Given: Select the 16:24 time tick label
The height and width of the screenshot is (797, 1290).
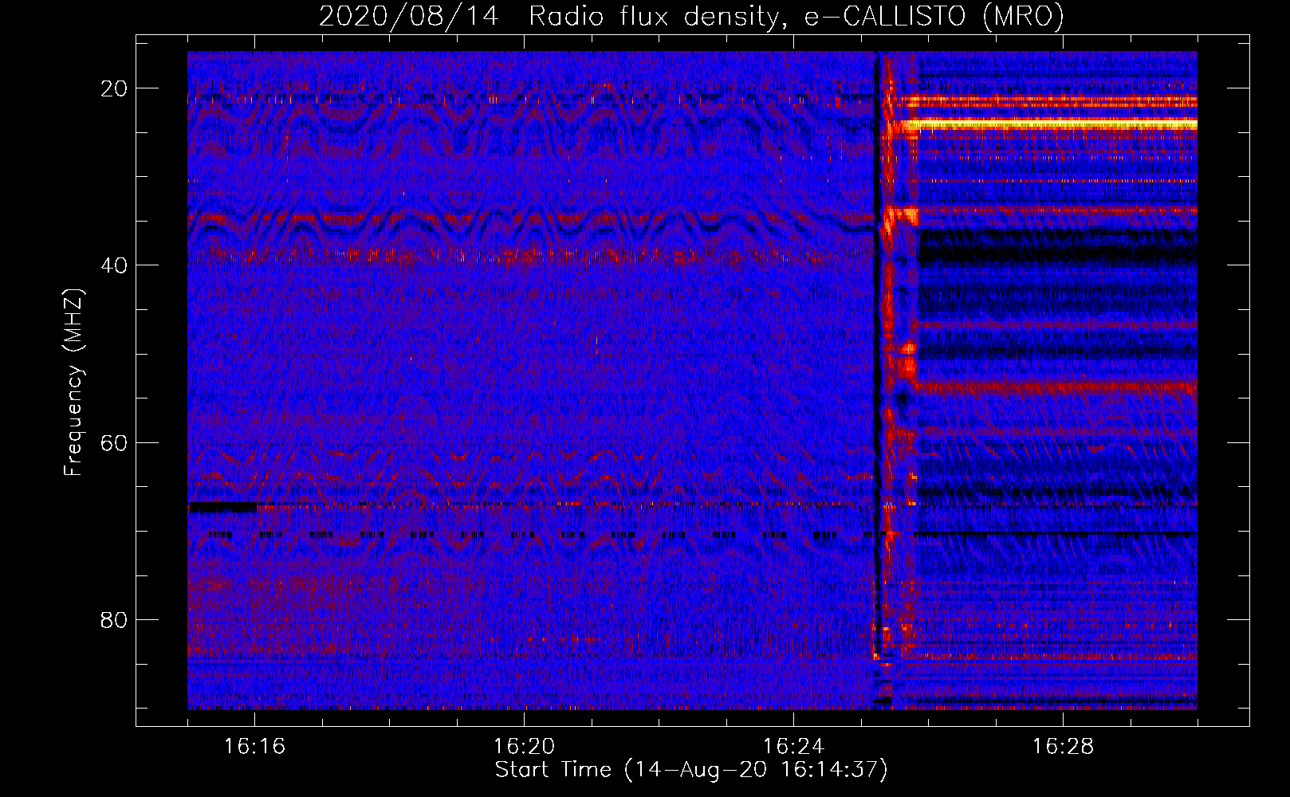Looking at the screenshot, I should click(793, 747).
